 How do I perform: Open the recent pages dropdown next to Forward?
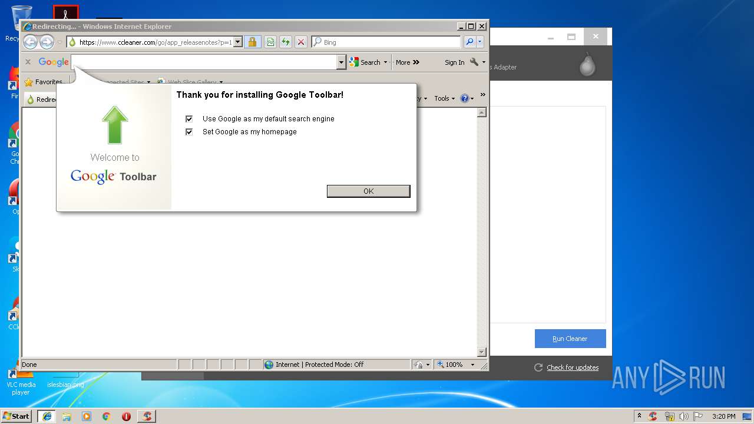(x=59, y=42)
